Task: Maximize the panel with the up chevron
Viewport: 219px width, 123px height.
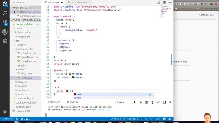Action: click(158, 102)
